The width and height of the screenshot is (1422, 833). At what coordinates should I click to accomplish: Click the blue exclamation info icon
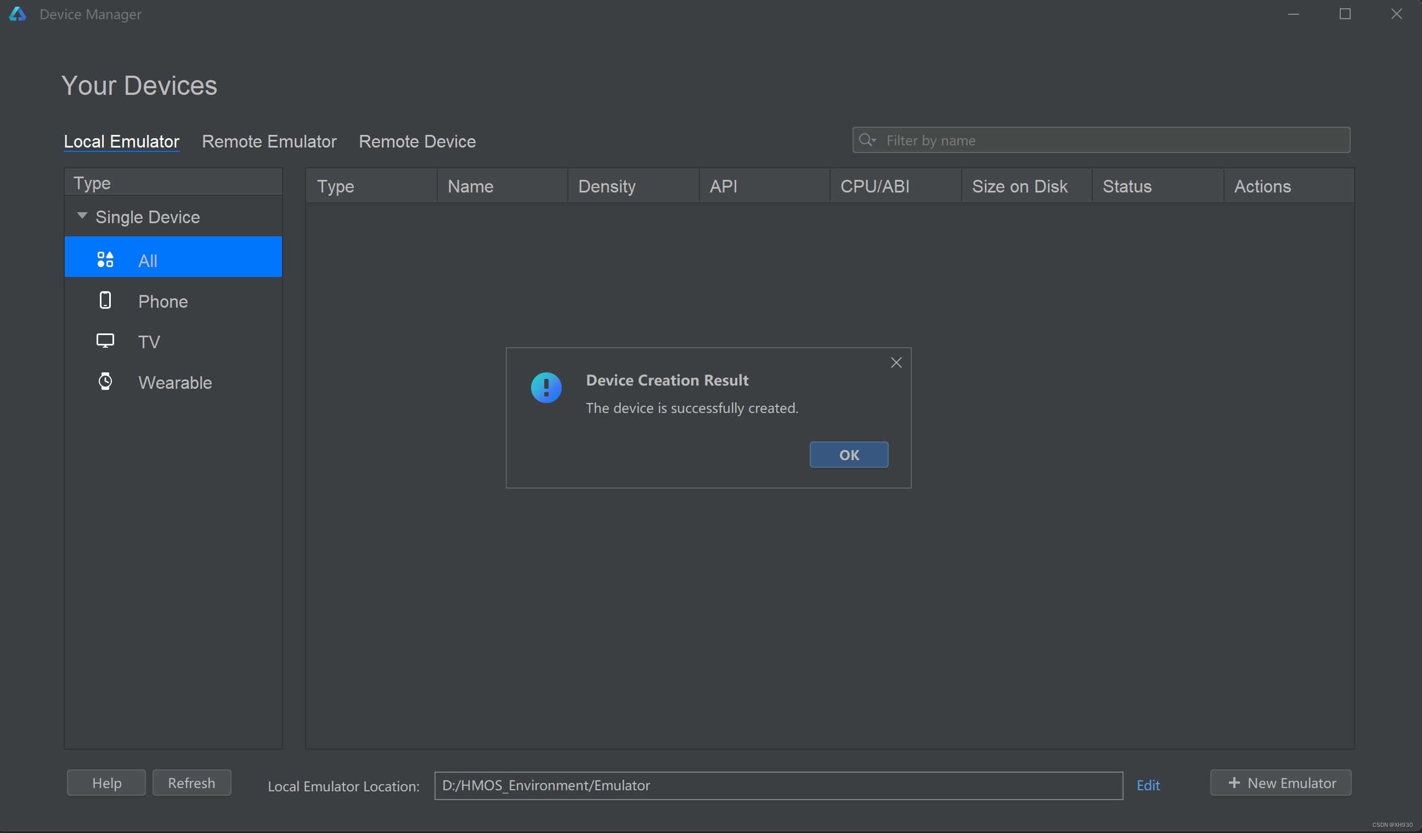546,388
